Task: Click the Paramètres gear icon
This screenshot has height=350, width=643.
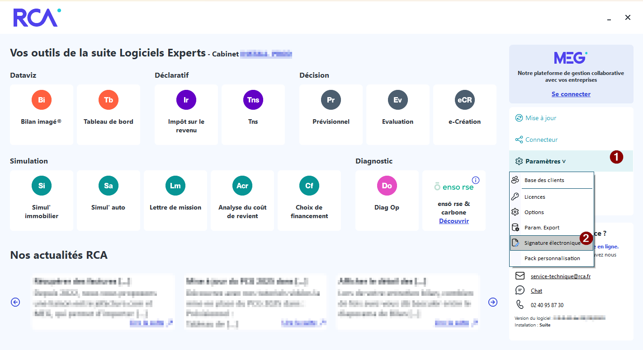Action: coord(519,161)
